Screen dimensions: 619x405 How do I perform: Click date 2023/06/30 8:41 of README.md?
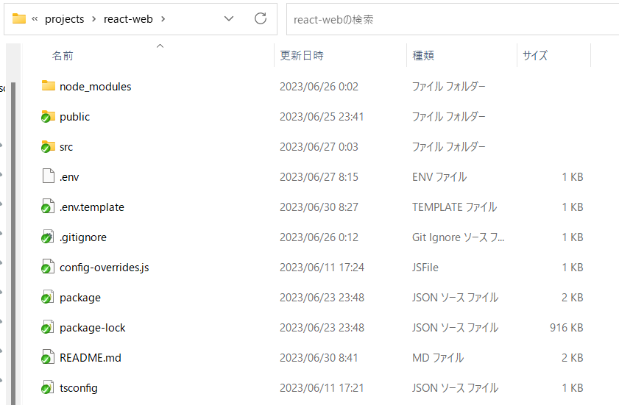[x=319, y=358]
